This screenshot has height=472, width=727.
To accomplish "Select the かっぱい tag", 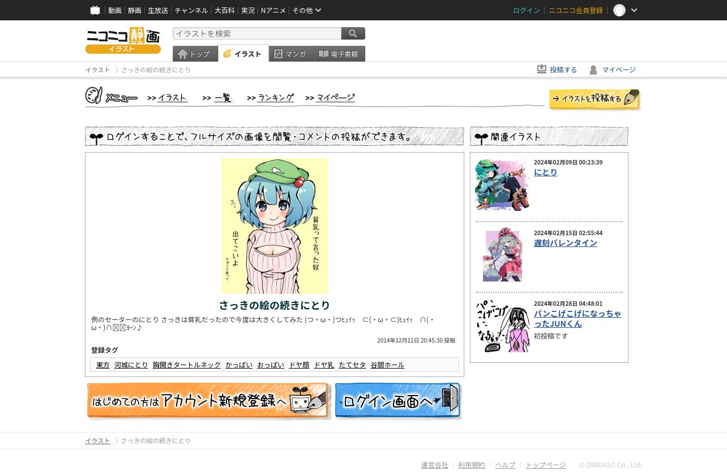I will coord(239,365).
